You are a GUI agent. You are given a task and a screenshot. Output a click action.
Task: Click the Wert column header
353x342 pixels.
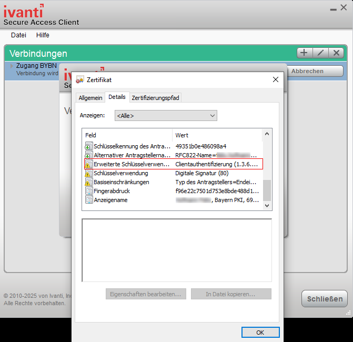[x=217, y=135]
